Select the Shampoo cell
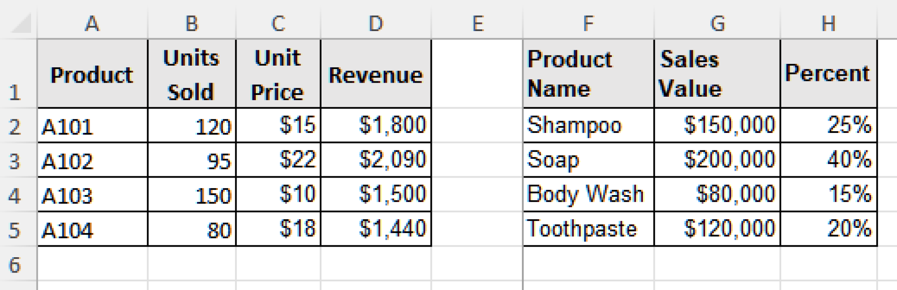Image resolution: width=897 pixels, height=290 pixels. coord(588,126)
